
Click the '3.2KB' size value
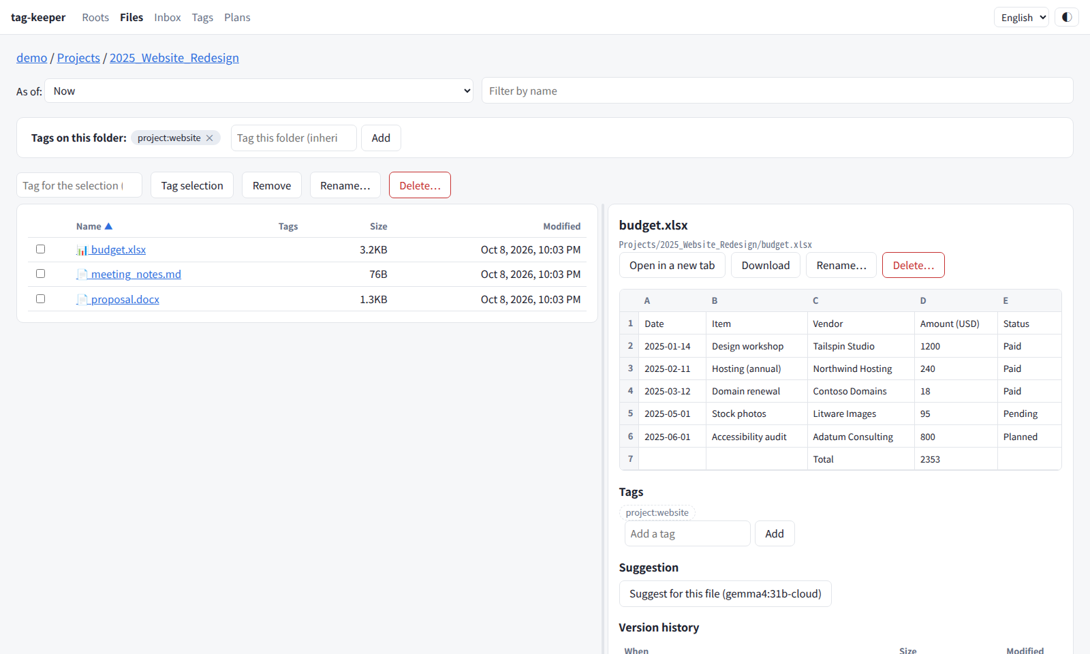pos(373,250)
